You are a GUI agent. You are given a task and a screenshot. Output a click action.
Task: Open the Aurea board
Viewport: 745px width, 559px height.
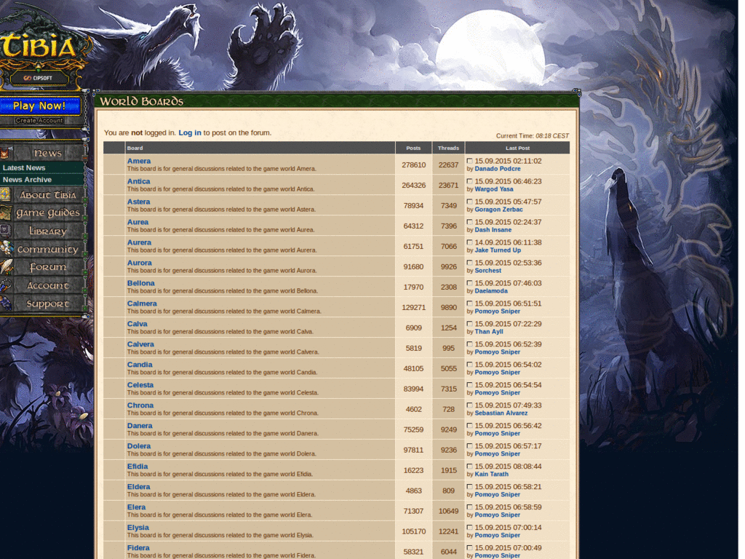138,222
